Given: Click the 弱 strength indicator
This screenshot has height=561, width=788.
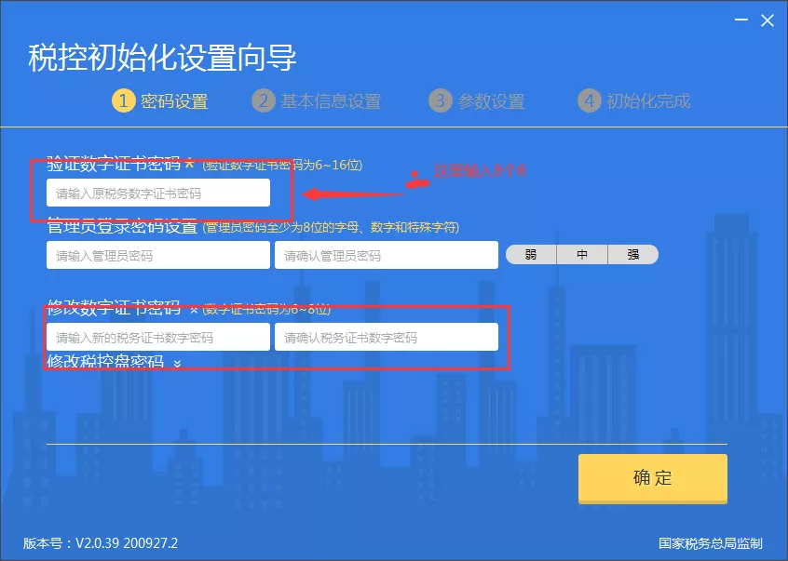Looking at the screenshot, I should pos(531,254).
